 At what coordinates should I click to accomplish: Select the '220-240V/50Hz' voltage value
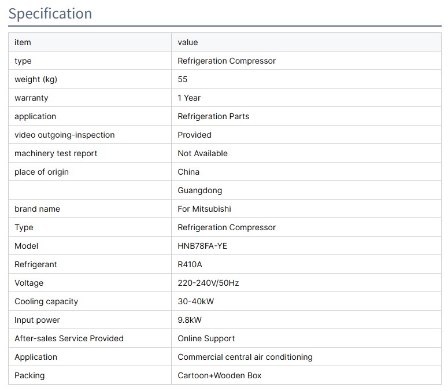208,283
